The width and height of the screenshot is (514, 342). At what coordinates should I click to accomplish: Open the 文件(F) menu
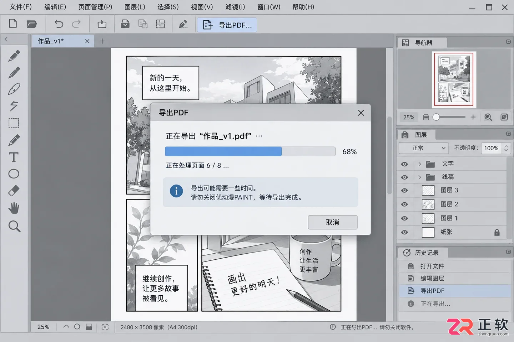[x=20, y=7]
